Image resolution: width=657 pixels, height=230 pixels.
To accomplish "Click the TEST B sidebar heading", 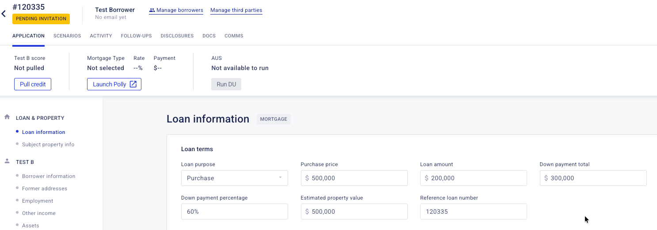I will pos(25,162).
